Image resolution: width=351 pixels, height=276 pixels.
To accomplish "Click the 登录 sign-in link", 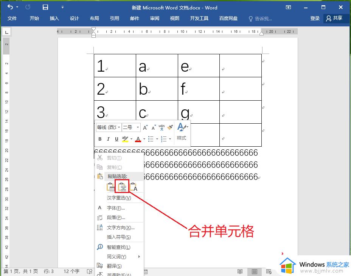I will tap(315, 18).
